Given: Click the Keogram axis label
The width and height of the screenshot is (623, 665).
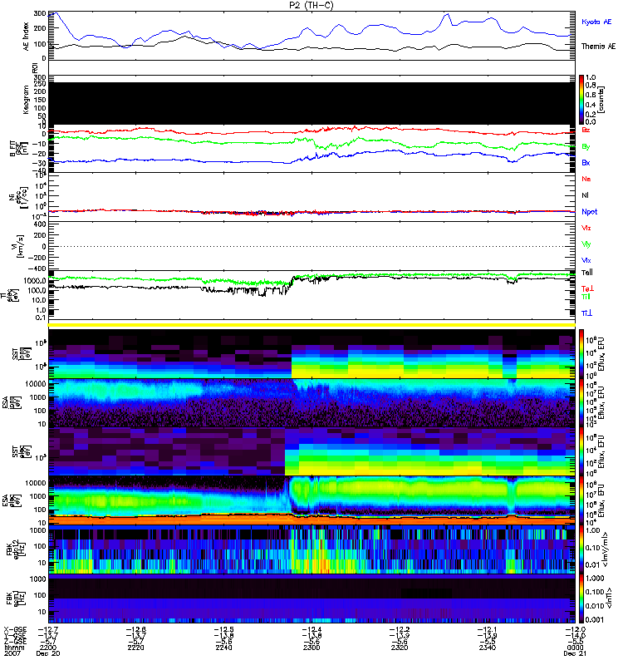Looking at the screenshot, I should click(26, 100).
